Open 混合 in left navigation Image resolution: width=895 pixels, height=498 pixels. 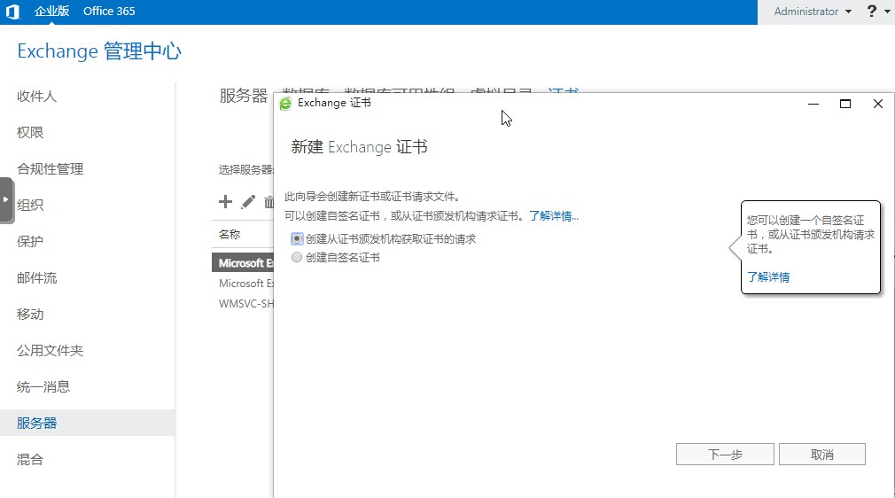click(30, 460)
